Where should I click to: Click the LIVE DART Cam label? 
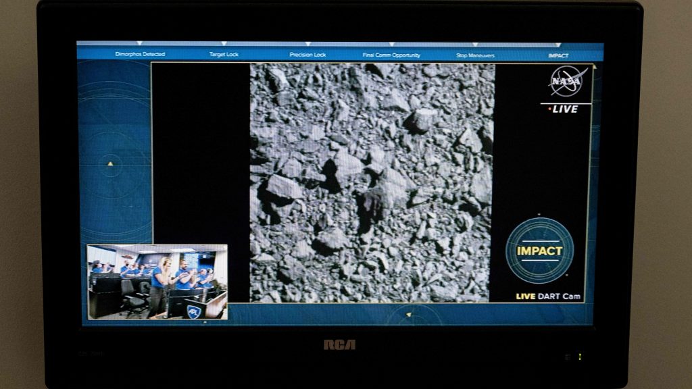coord(548,296)
